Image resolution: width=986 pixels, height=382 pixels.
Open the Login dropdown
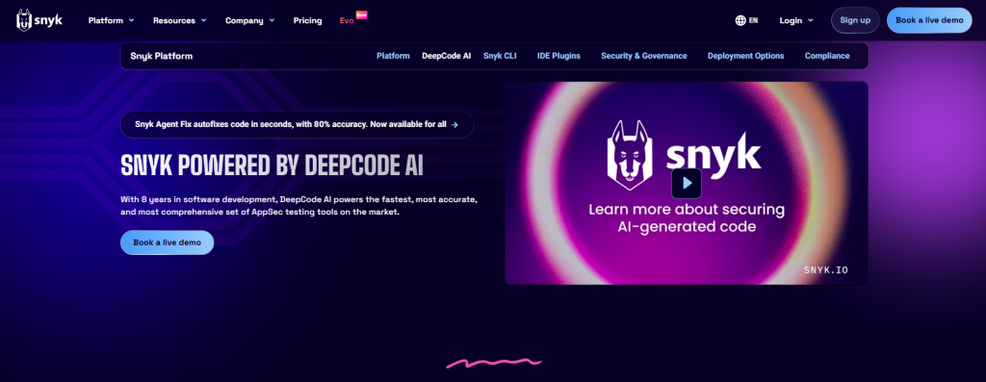pos(796,20)
